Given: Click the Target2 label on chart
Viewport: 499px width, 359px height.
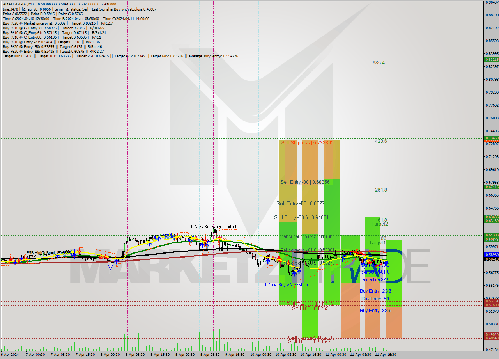Looking at the screenshot, I should [379, 224].
